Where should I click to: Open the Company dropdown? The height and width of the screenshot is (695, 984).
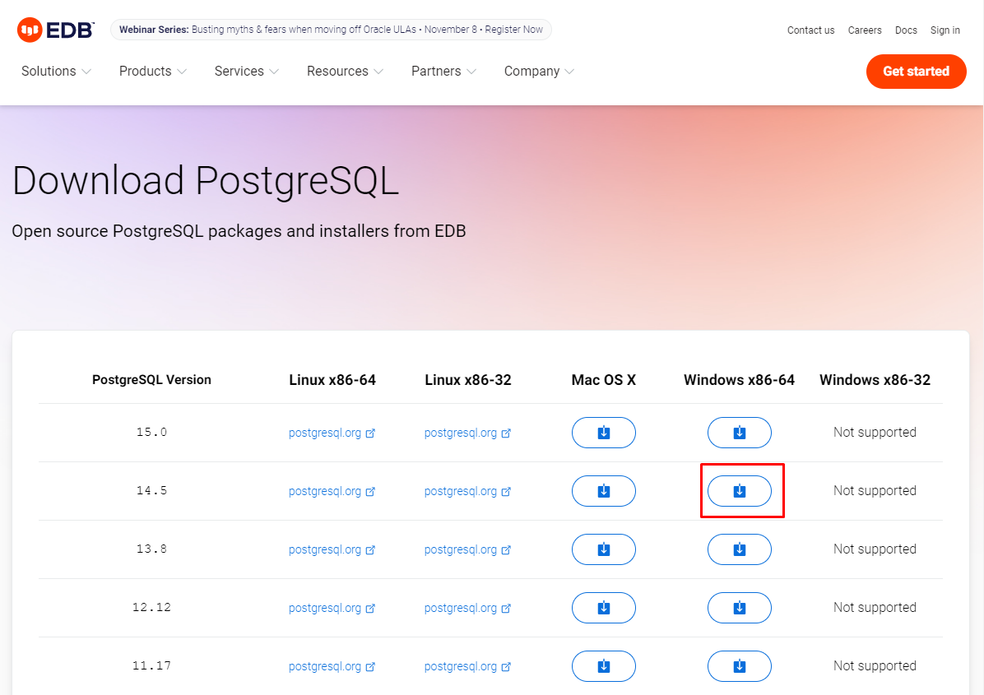[539, 71]
